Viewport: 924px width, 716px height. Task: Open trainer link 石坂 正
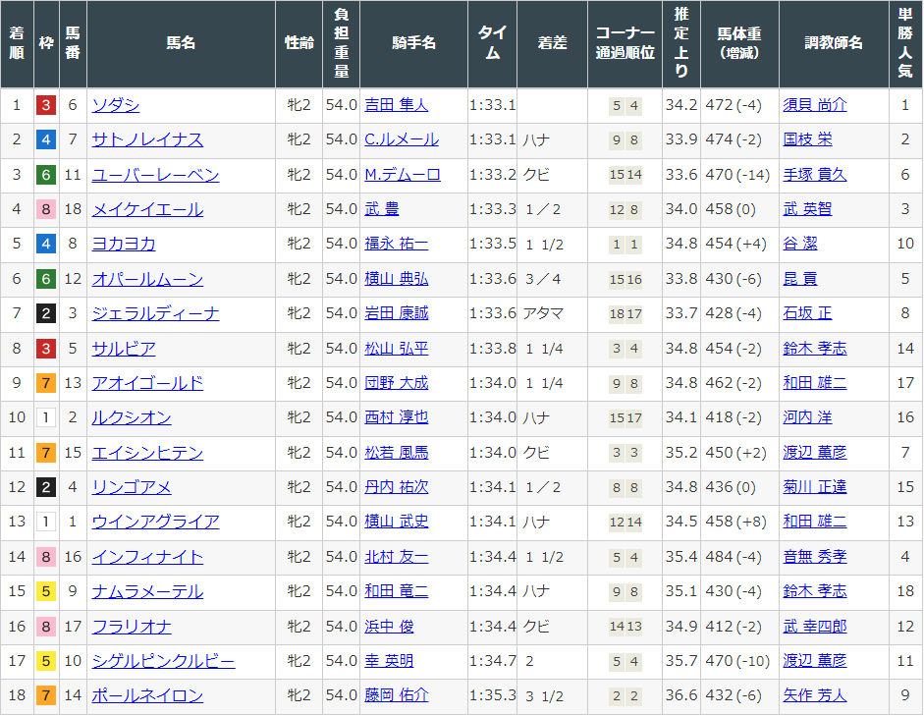click(807, 314)
